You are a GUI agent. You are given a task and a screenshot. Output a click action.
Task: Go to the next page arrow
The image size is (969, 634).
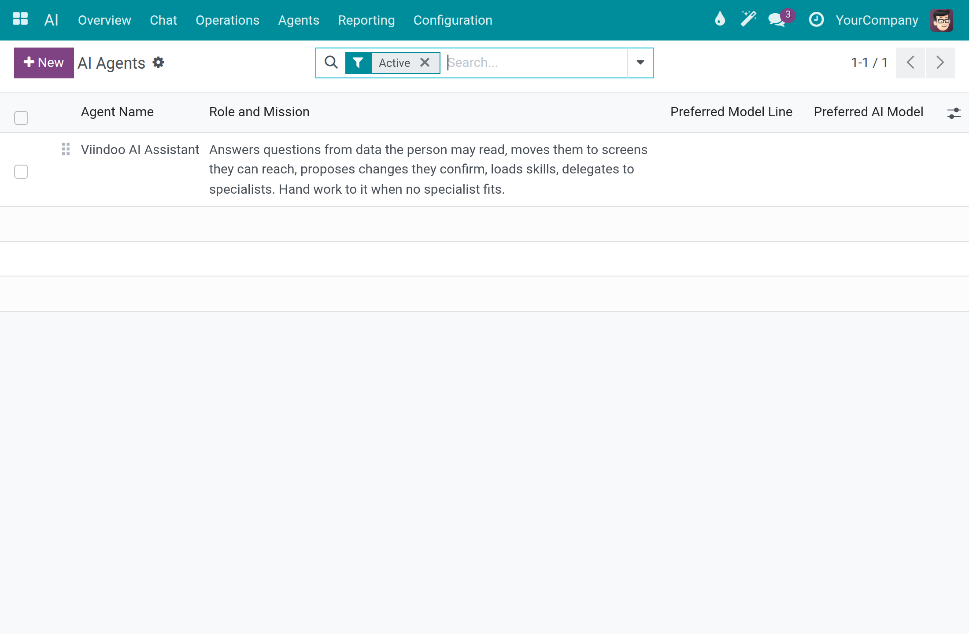point(940,63)
